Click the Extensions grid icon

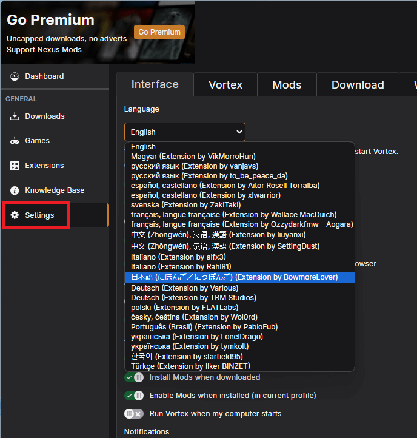coord(15,166)
